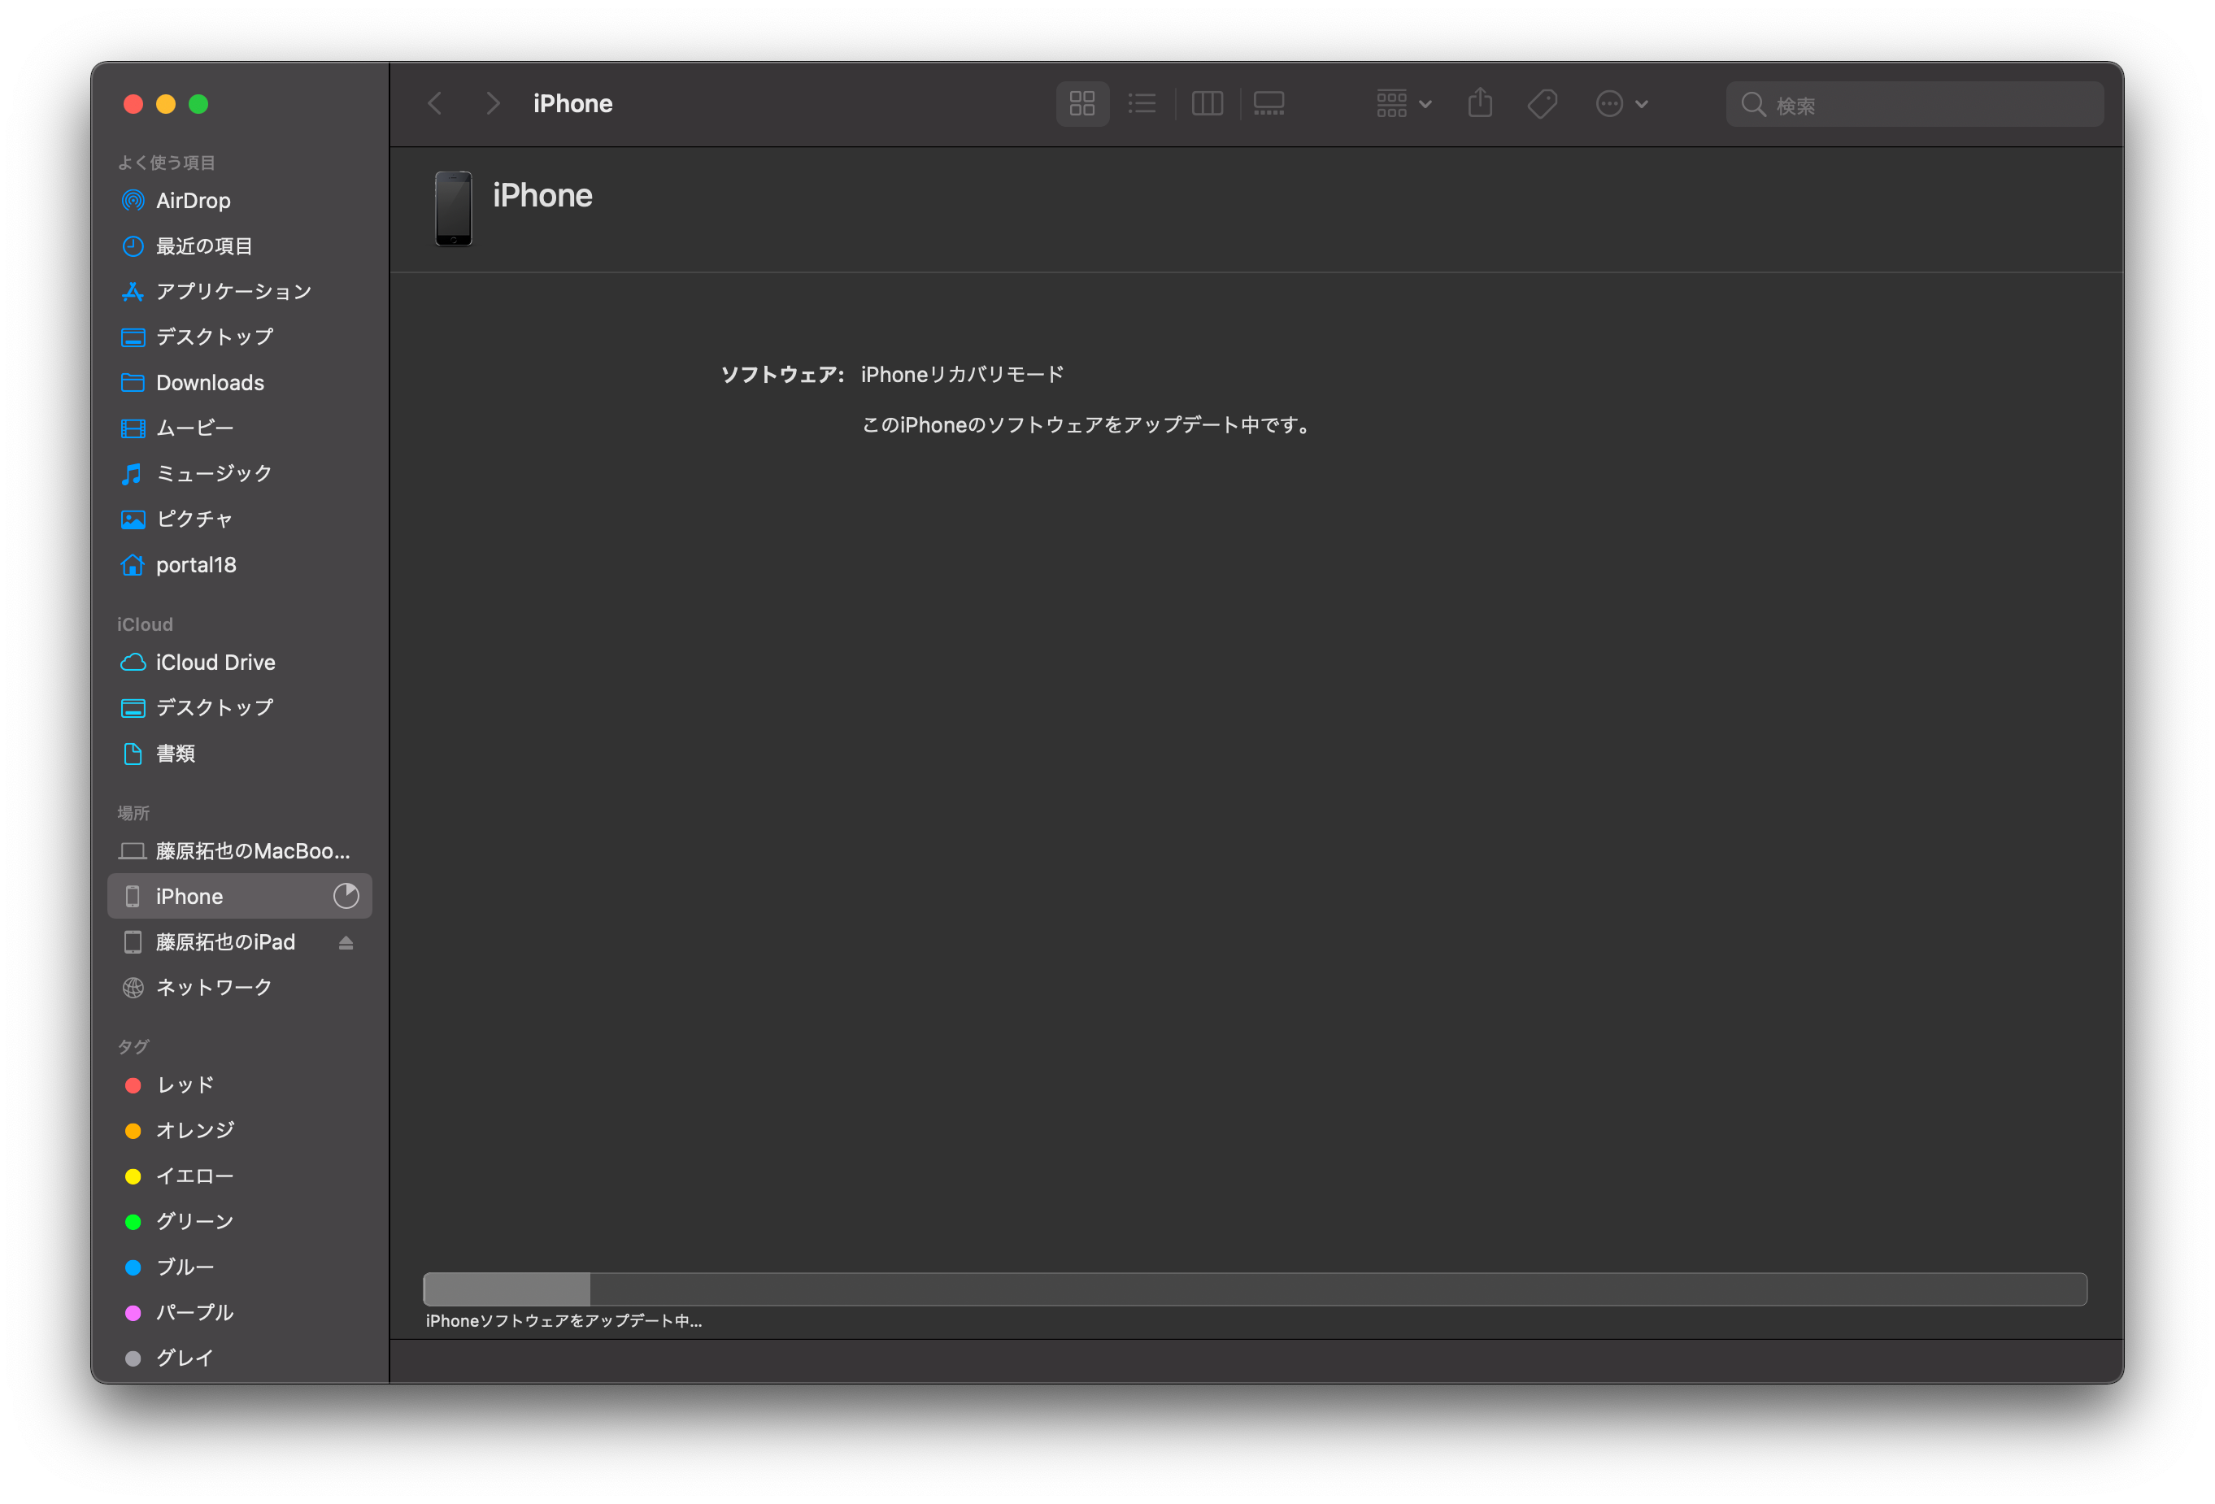Click the Share toolbar icon
The width and height of the screenshot is (2215, 1504).
tap(1479, 104)
